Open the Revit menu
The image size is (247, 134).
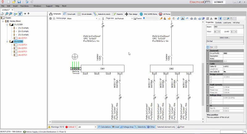point(64,6)
